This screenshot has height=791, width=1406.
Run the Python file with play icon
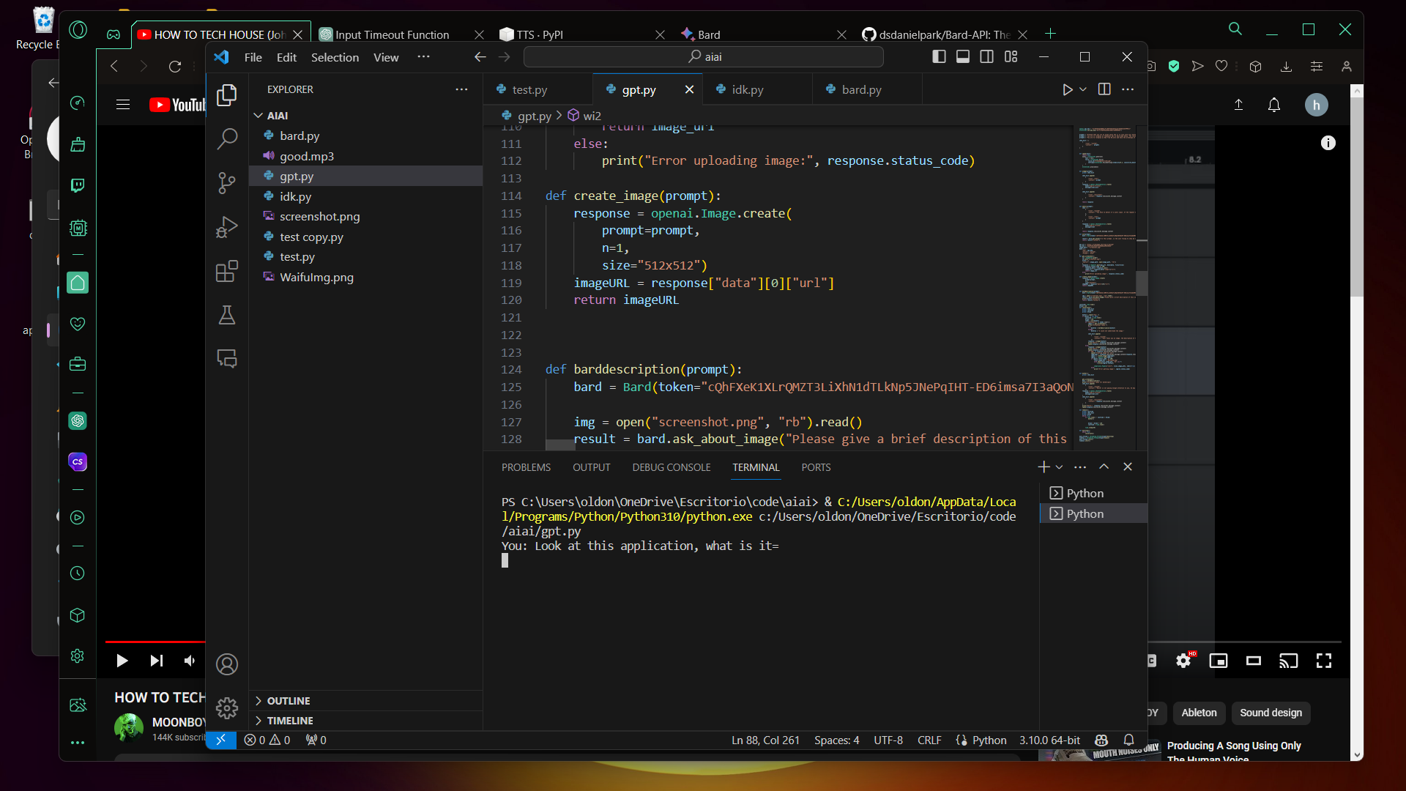click(x=1067, y=89)
